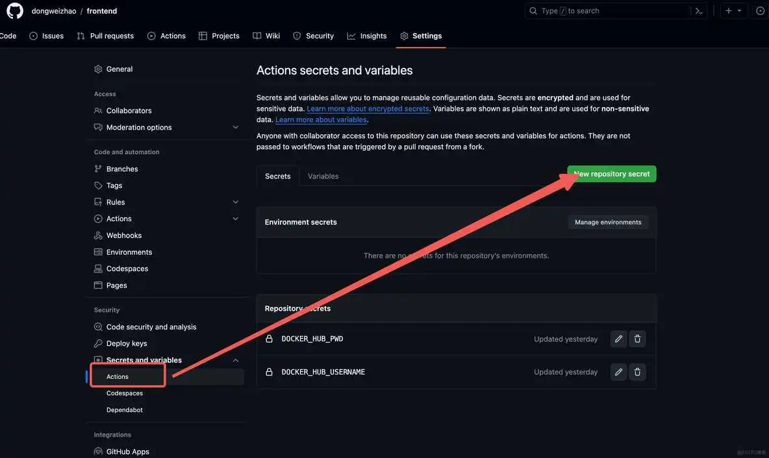Expand the Rules sidebar section
Image resolution: width=769 pixels, height=458 pixels.
(234, 202)
